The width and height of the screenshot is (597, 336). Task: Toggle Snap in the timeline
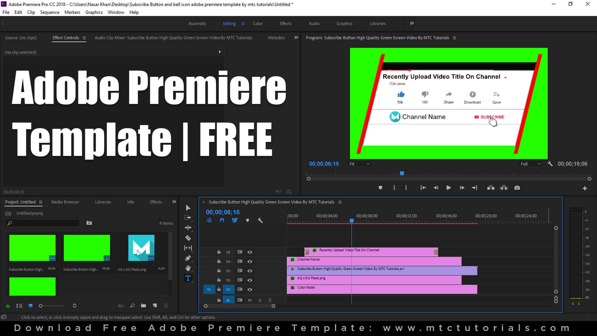click(222, 220)
